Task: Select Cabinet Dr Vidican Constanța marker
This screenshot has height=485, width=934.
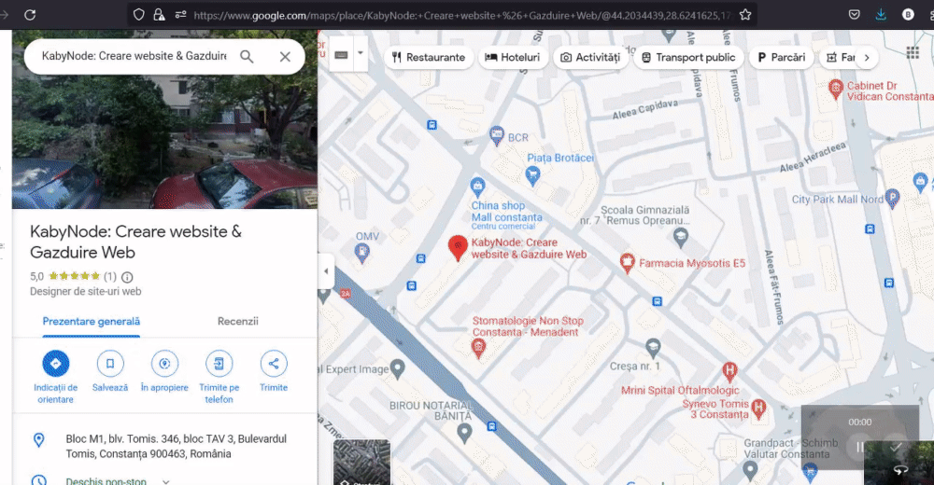Action: (x=836, y=90)
